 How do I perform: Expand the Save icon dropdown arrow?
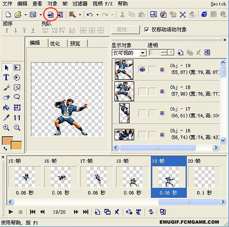pyautogui.click(x=41, y=15)
